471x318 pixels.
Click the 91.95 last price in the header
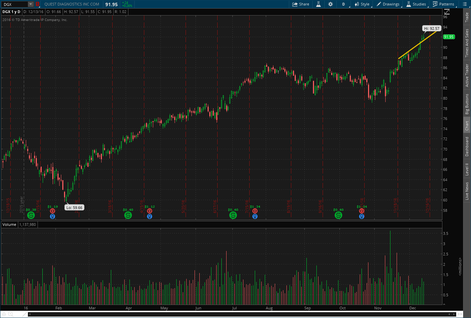click(112, 4)
